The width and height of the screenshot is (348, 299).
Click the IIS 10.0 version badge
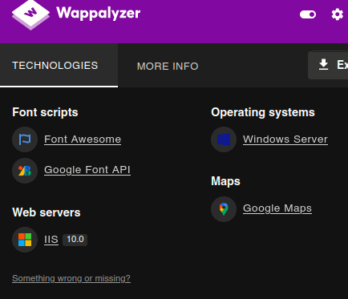coord(75,240)
